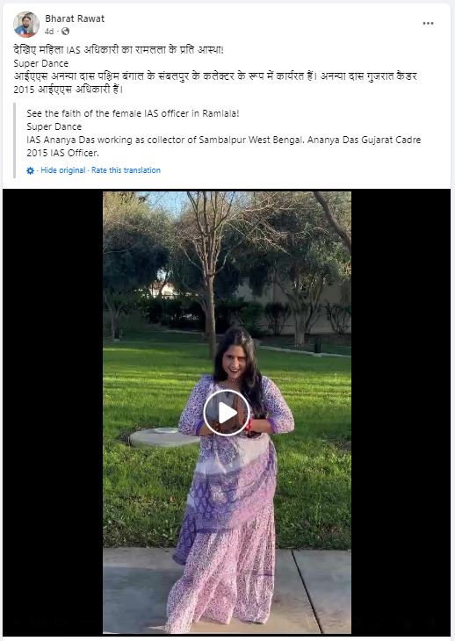Play the video with the center play button
The height and width of the screenshot is (641, 455).
coord(227,413)
